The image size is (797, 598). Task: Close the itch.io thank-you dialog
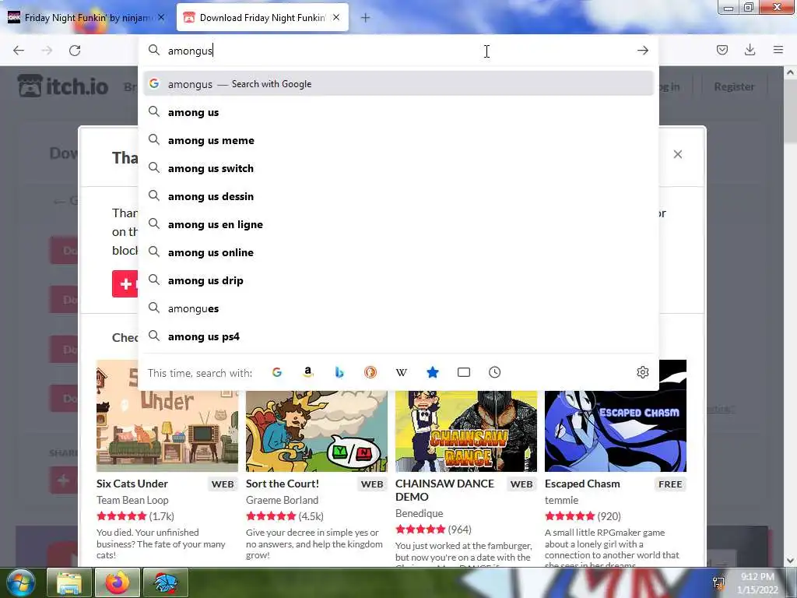[678, 154]
